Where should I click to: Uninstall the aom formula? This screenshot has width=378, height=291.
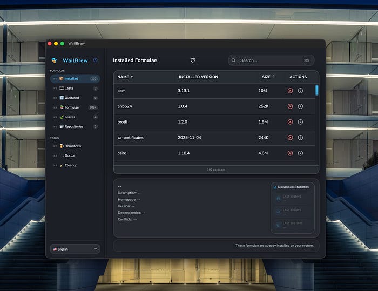pyautogui.click(x=291, y=91)
